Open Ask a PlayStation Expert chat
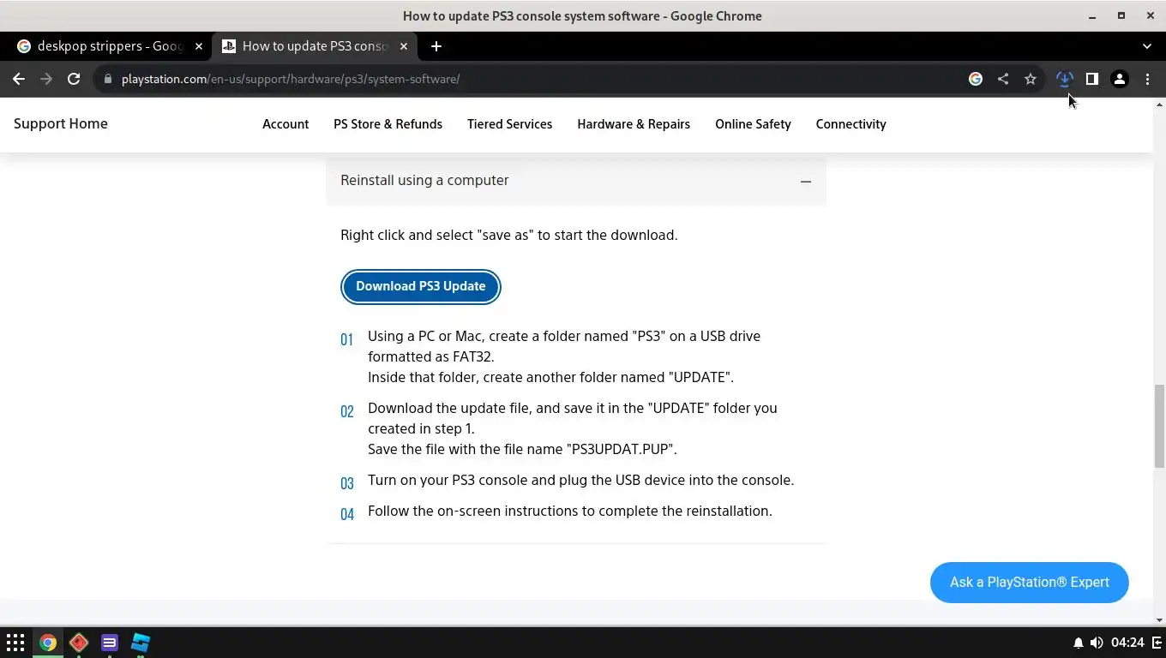Viewport: 1166px width, 658px height. coord(1029,583)
